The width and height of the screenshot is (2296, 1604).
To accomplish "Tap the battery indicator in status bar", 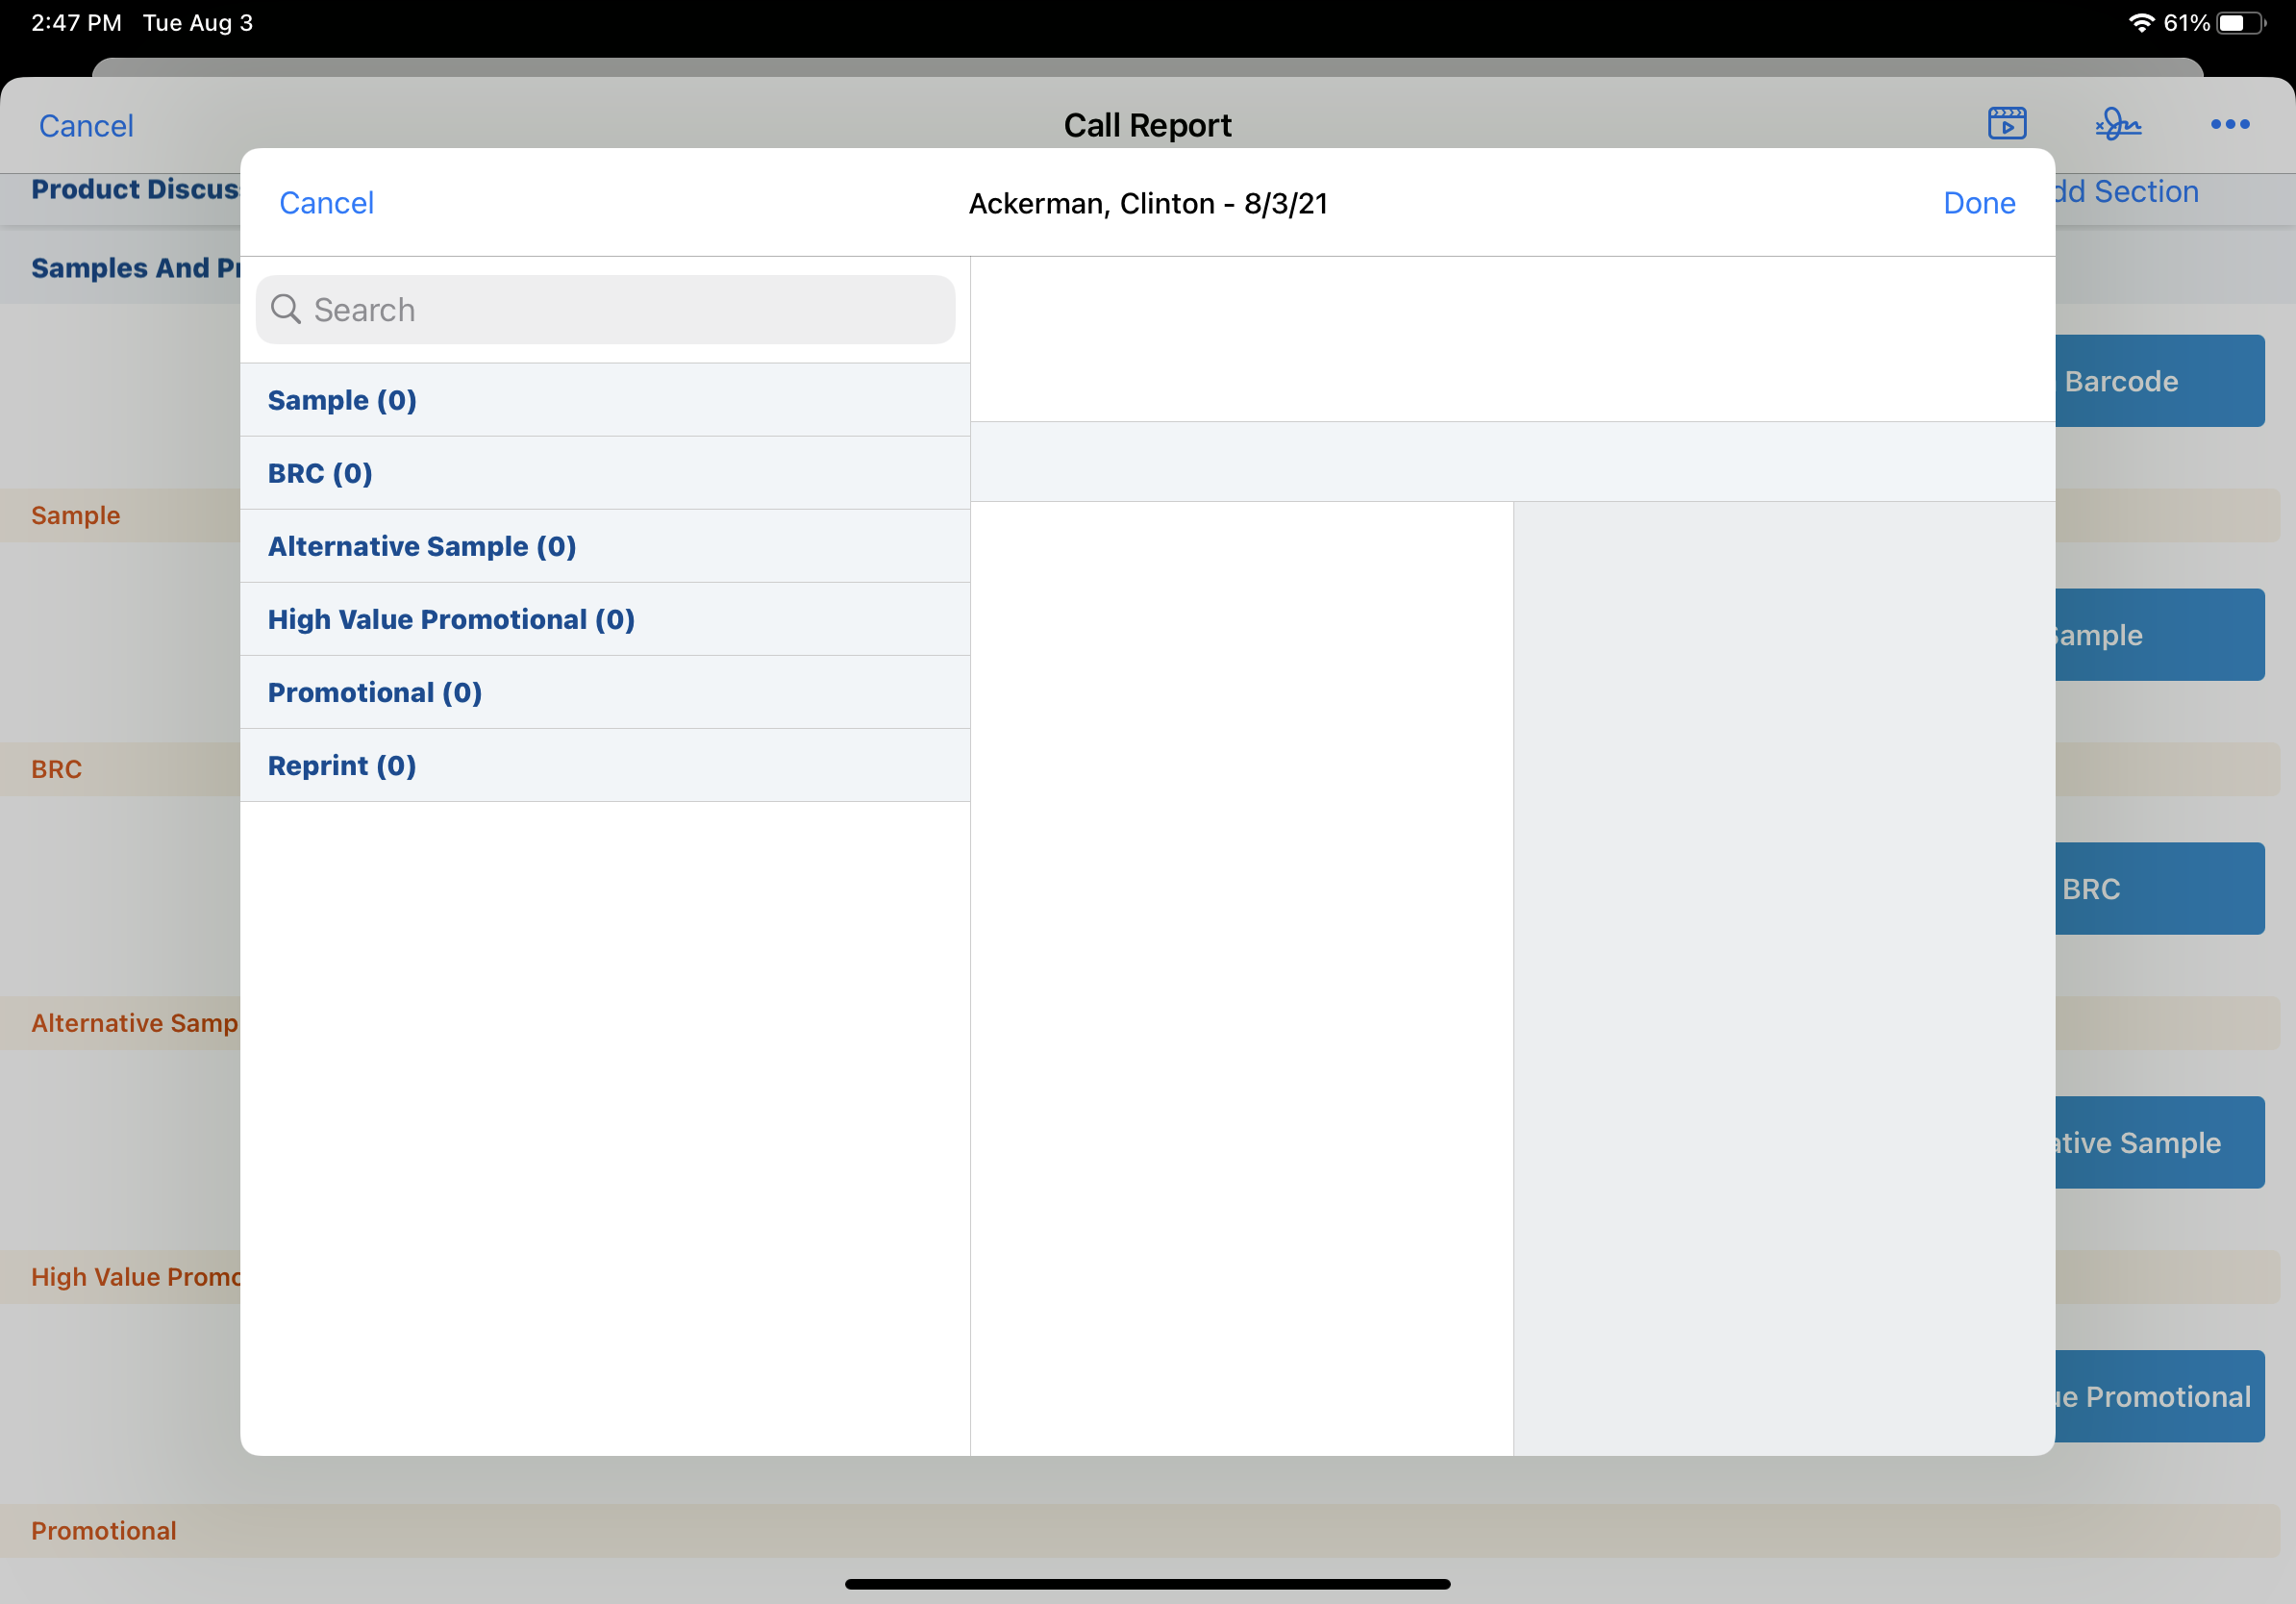I will click(2240, 23).
